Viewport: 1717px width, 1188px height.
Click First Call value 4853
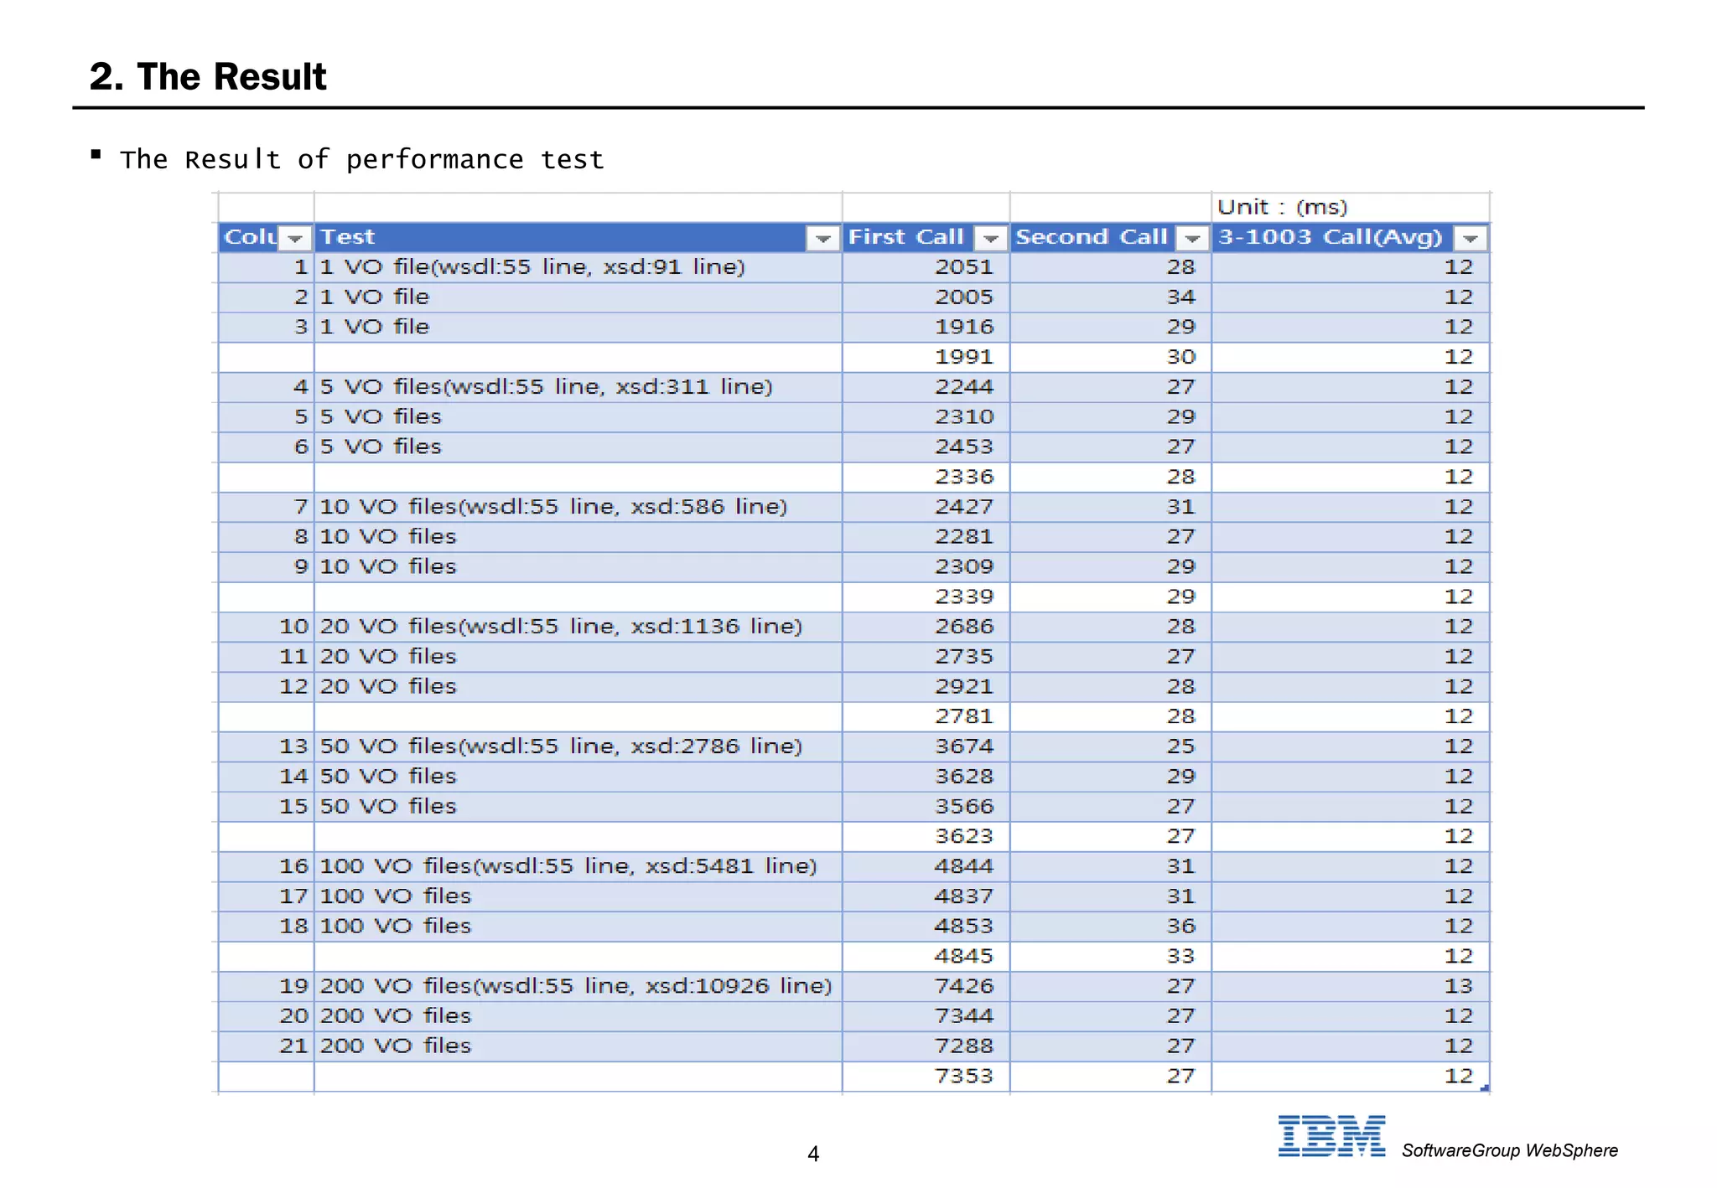click(x=926, y=927)
